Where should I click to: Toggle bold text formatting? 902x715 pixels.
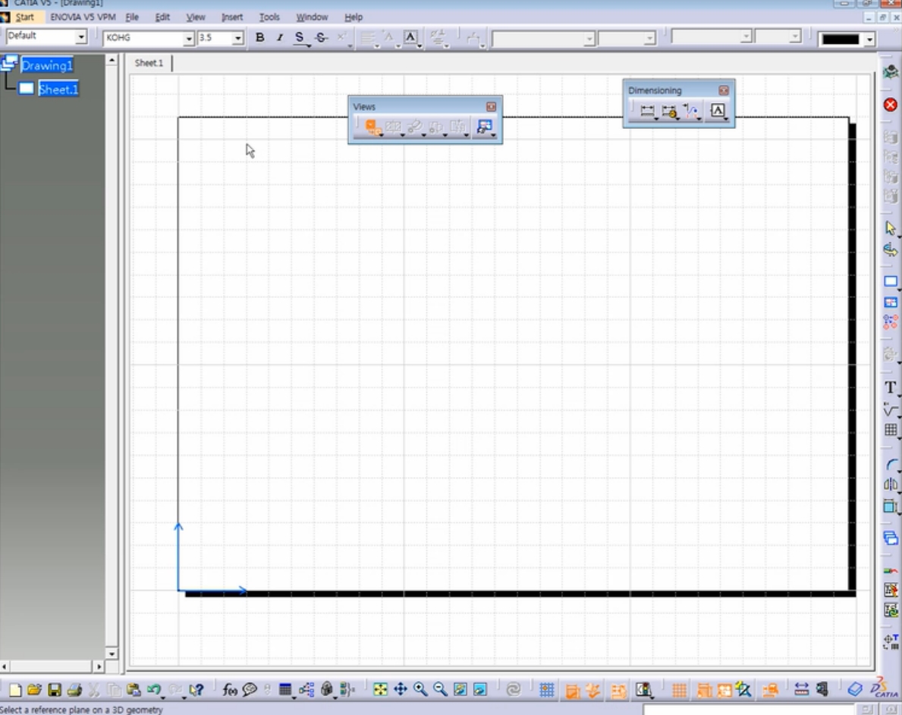(x=259, y=36)
